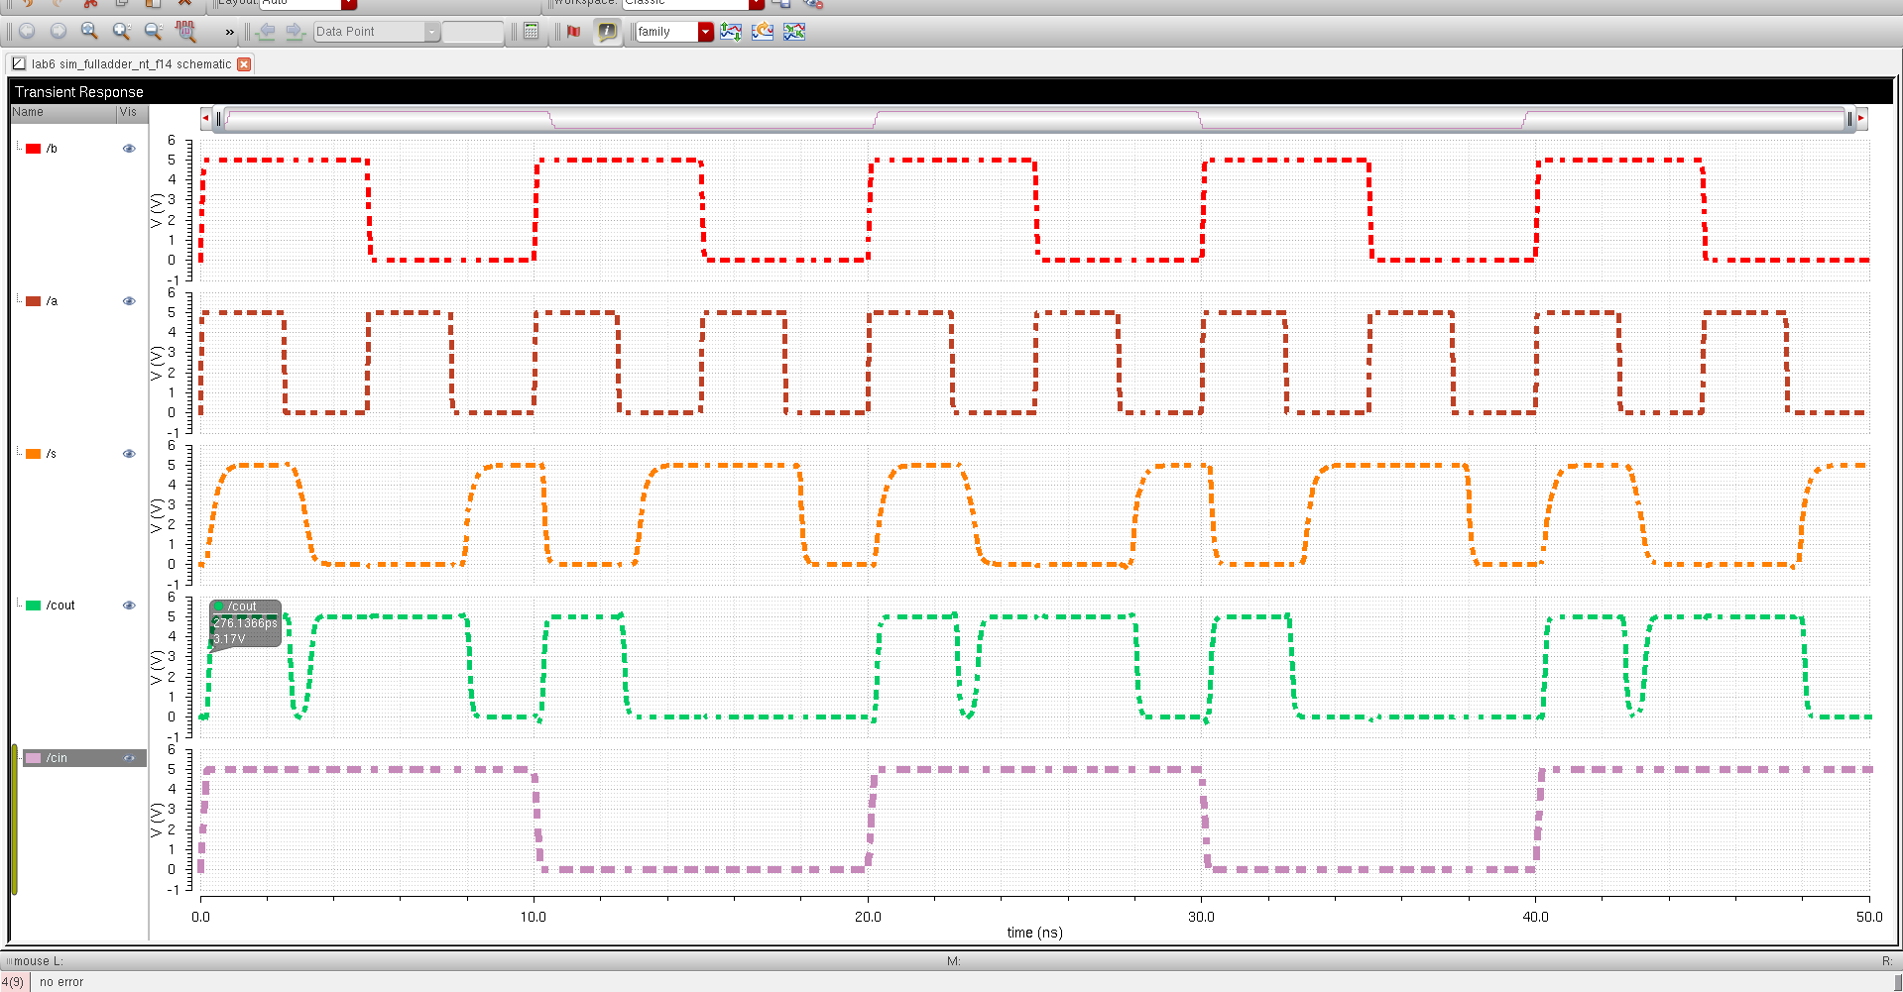Click the pan bar right arrow
This screenshot has width=1903, height=992.
click(x=1861, y=118)
